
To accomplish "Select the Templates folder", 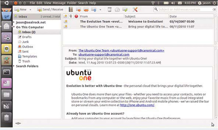I will click(28, 56).
